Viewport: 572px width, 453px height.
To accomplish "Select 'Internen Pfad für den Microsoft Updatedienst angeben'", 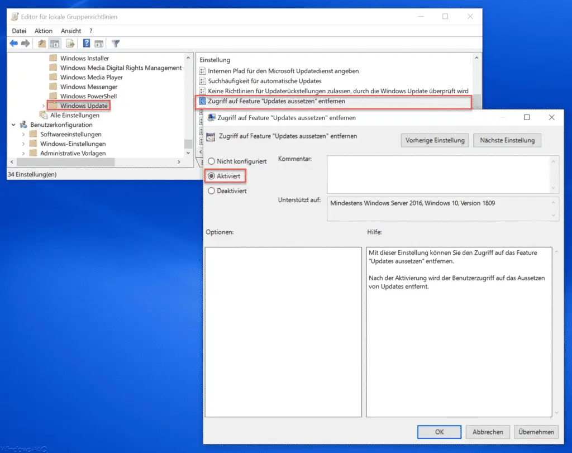I will tap(283, 71).
